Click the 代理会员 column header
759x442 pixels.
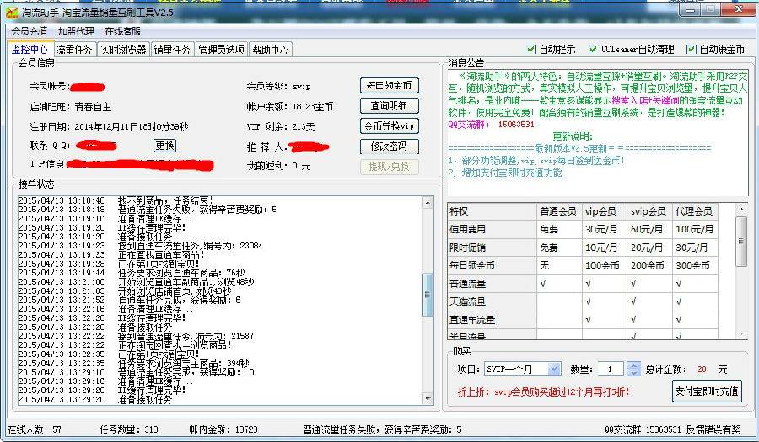pyautogui.click(x=695, y=211)
